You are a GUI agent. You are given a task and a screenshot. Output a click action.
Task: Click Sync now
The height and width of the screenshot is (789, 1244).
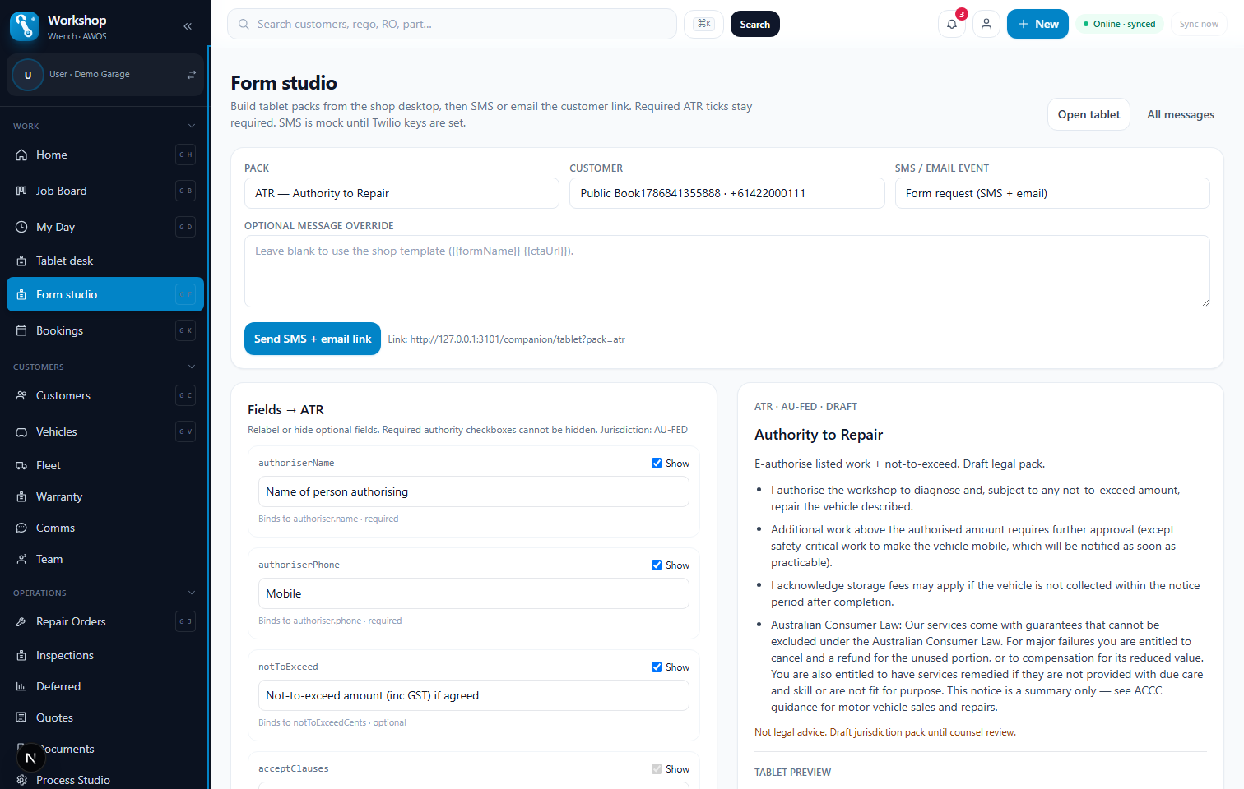pos(1198,24)
